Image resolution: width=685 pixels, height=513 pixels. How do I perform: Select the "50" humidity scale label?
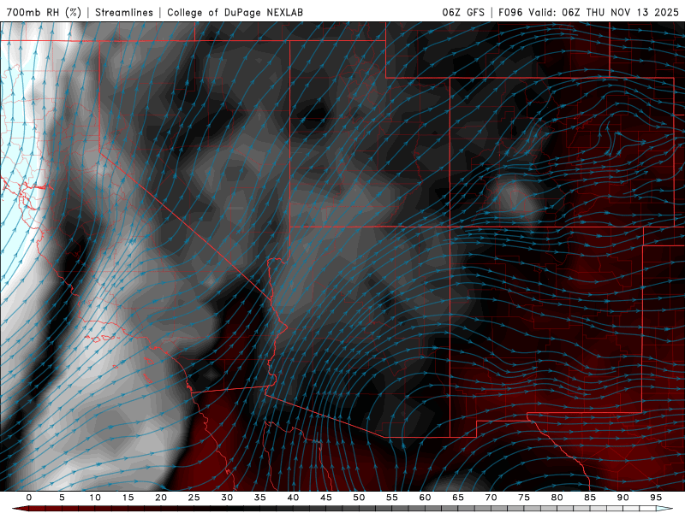click(x=359, y=498)
